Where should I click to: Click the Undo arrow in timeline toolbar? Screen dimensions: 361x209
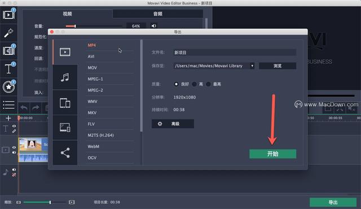[24, 108]
